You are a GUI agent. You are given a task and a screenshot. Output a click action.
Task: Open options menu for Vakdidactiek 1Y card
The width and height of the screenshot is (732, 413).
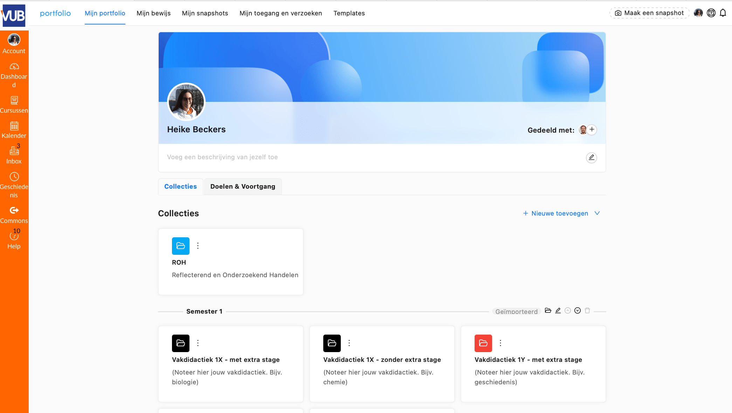point(500,343)
